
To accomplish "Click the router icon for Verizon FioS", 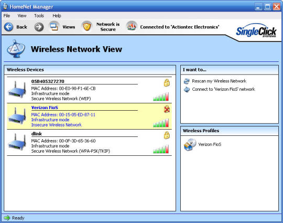I will [x=17, y=116].
